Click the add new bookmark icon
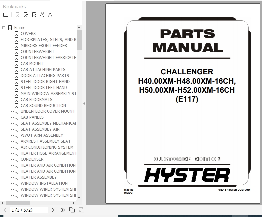Viewport: 262px width, 217px height. click(26, 15)
